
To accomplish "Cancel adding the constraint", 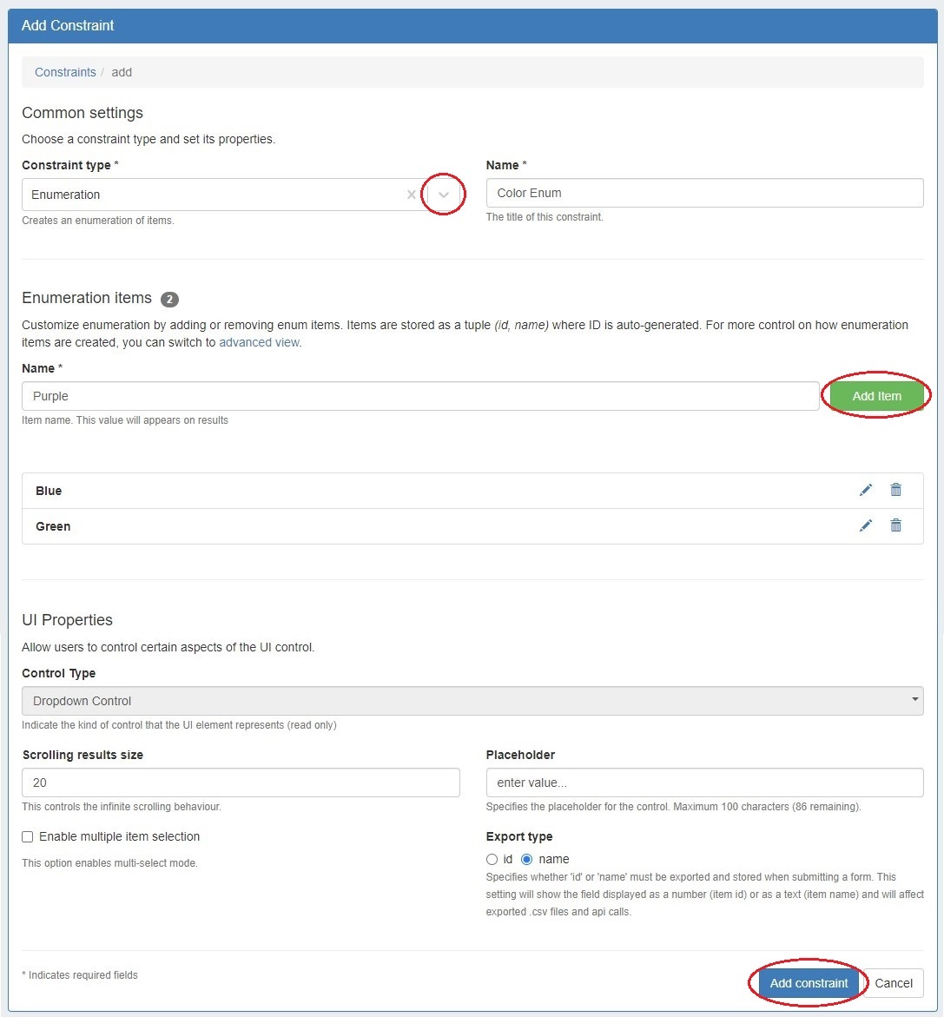I will tap(893, 983).
